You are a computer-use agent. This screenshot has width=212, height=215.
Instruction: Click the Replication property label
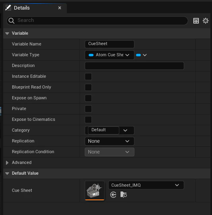click(x=23, y=141)
